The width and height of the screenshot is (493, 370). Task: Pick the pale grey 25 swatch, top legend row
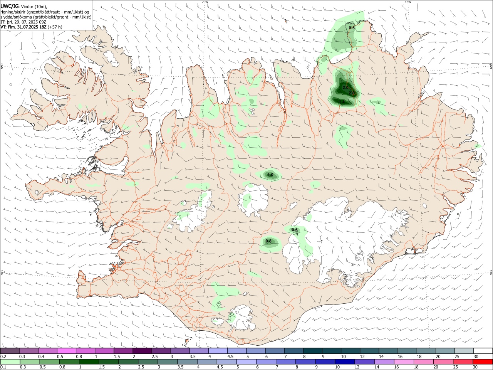pos(464,351)
